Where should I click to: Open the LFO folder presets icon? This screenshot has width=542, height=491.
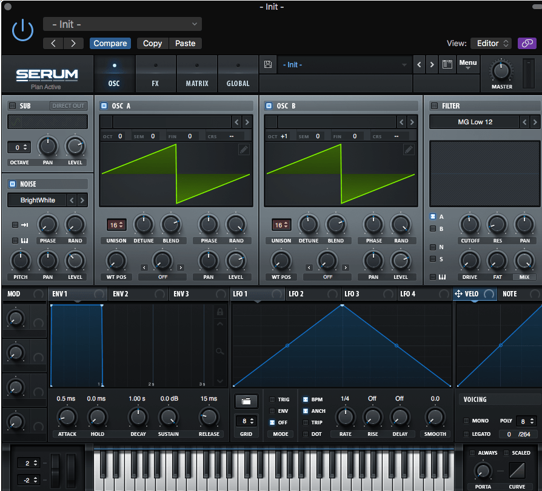[x=246, y=401]
